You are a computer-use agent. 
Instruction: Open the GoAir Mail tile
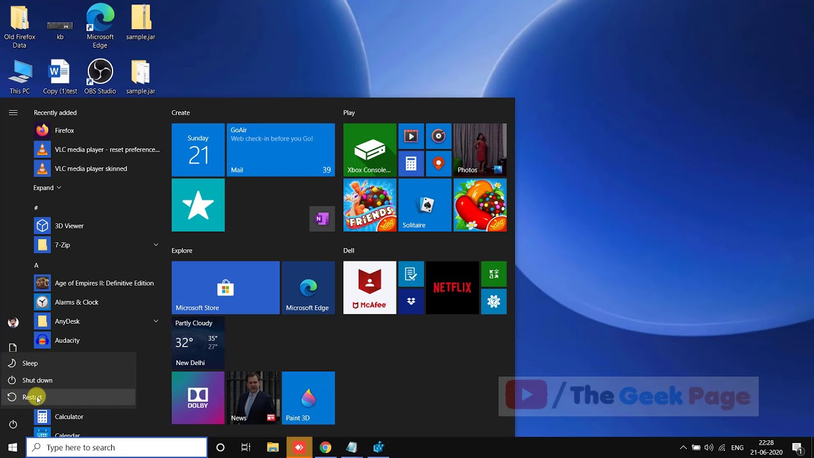280,149
